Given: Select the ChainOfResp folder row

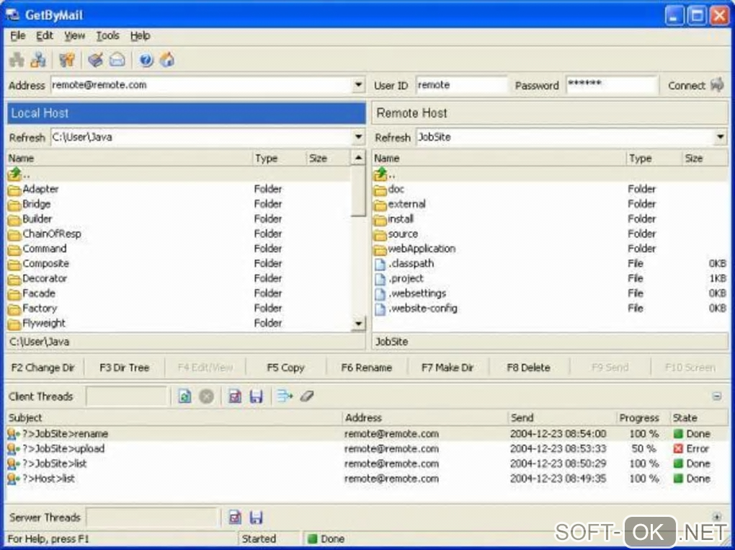Looking at the screenshot, I should tap(178, 234).
